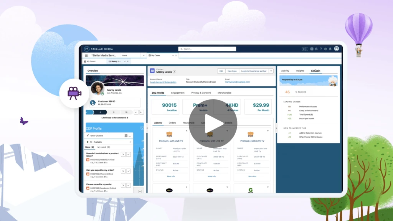Click the marcylewis@example.com email link

click(x=237, y=82)
